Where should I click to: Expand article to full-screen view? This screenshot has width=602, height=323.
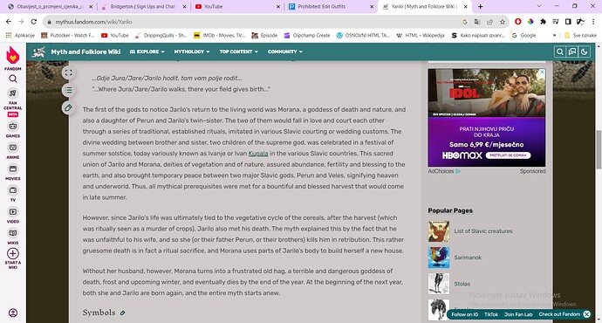click(68, 72)
